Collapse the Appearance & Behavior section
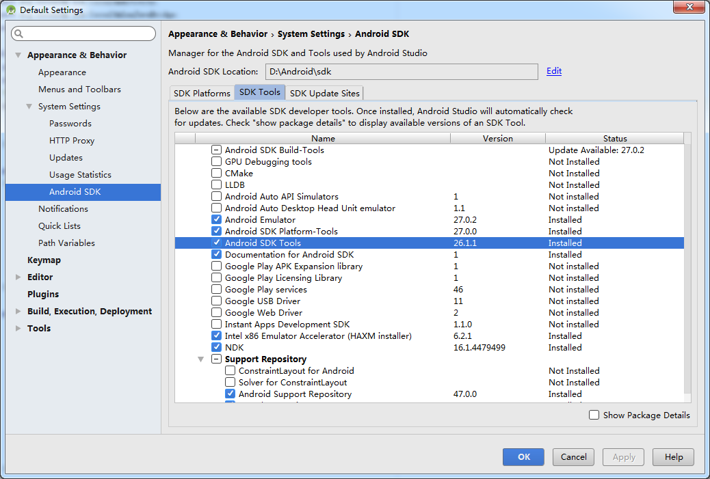This screenshot has height=479, width=710. tap(18, 55)
